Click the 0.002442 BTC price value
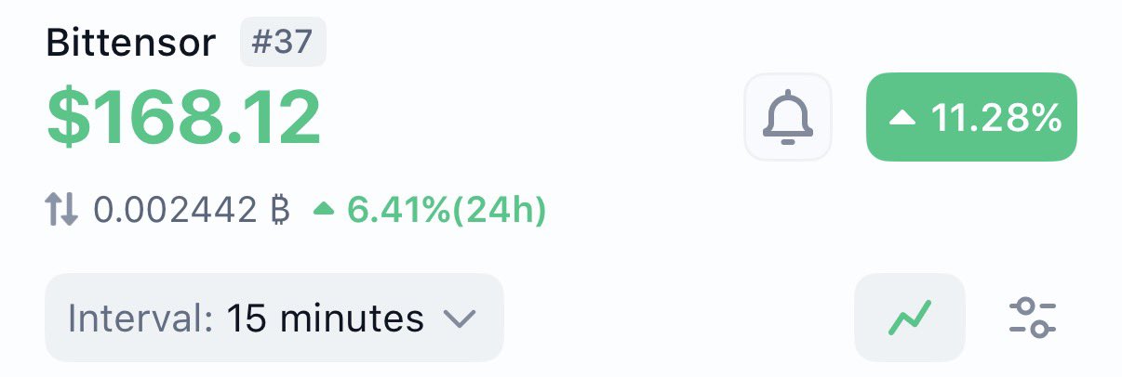 (174, 212)
